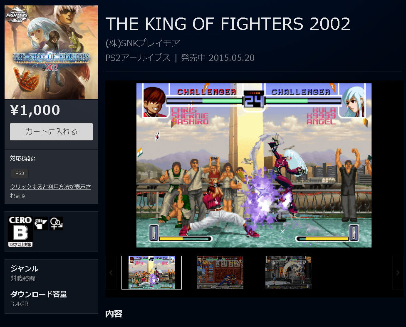Click the ¥1,000 price label
Image resolution: width=406 pixels, height=327 pixels.
(x=35, y=110)
